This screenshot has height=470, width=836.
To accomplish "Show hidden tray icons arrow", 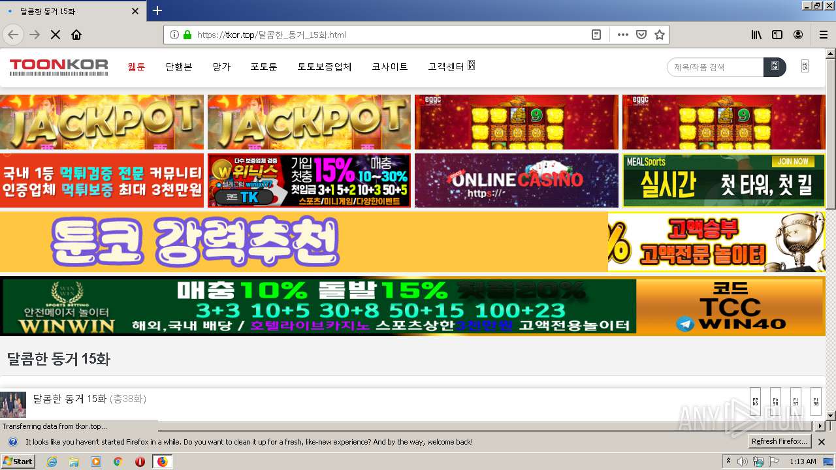I will point(728,462).
